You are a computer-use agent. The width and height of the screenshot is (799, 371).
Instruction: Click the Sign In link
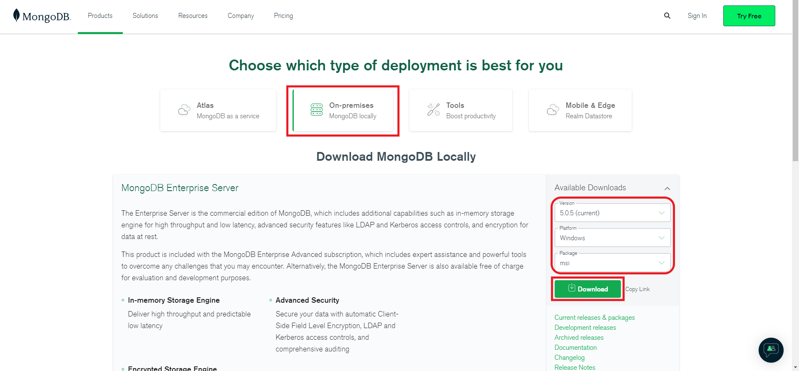tap(697, 16)
